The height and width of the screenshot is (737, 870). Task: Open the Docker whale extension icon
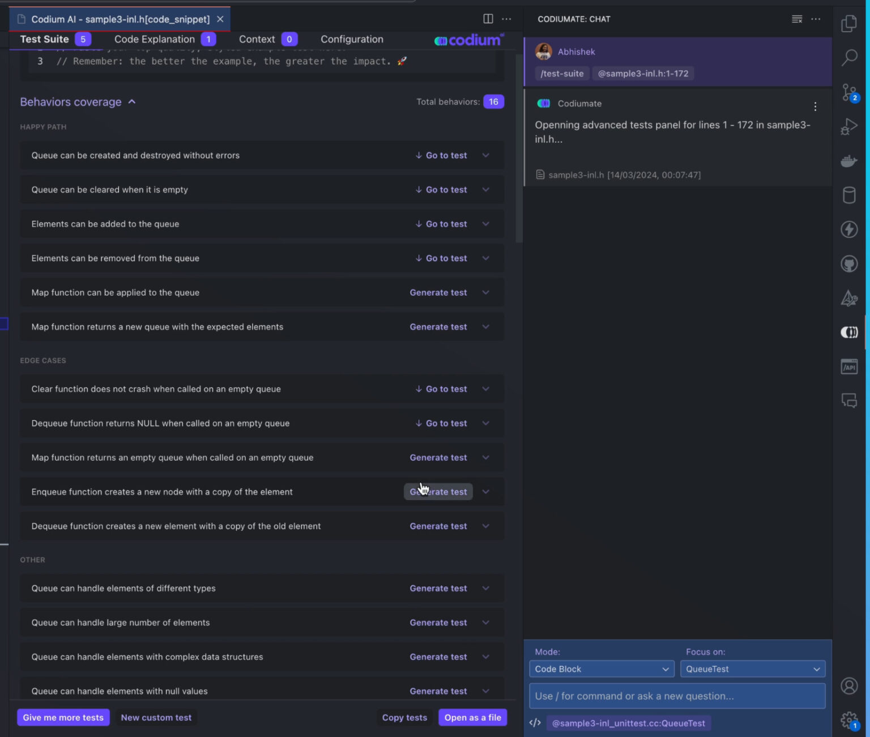(848, 161)
